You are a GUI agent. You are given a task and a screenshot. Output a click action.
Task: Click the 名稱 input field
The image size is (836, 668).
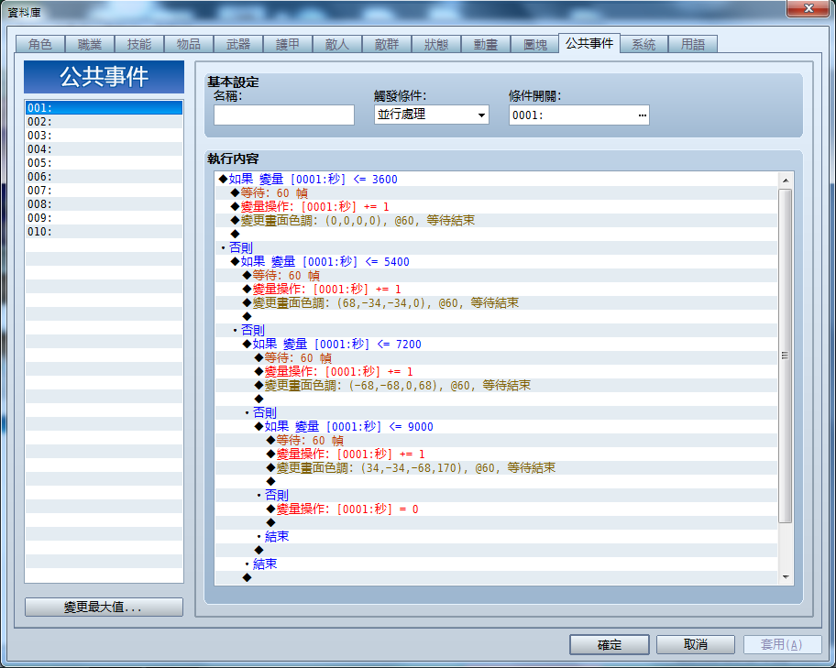click(284, 115)
